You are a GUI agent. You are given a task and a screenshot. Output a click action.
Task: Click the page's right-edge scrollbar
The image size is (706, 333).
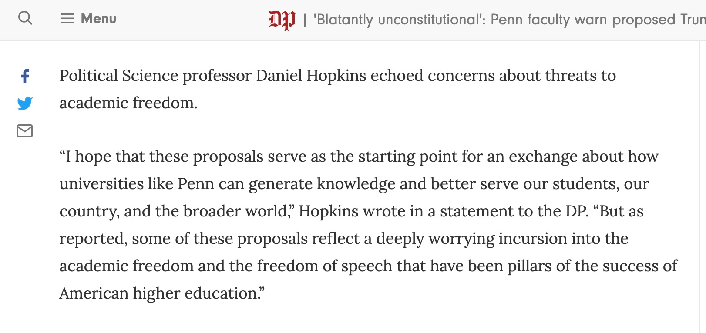(x=703, y=174)
